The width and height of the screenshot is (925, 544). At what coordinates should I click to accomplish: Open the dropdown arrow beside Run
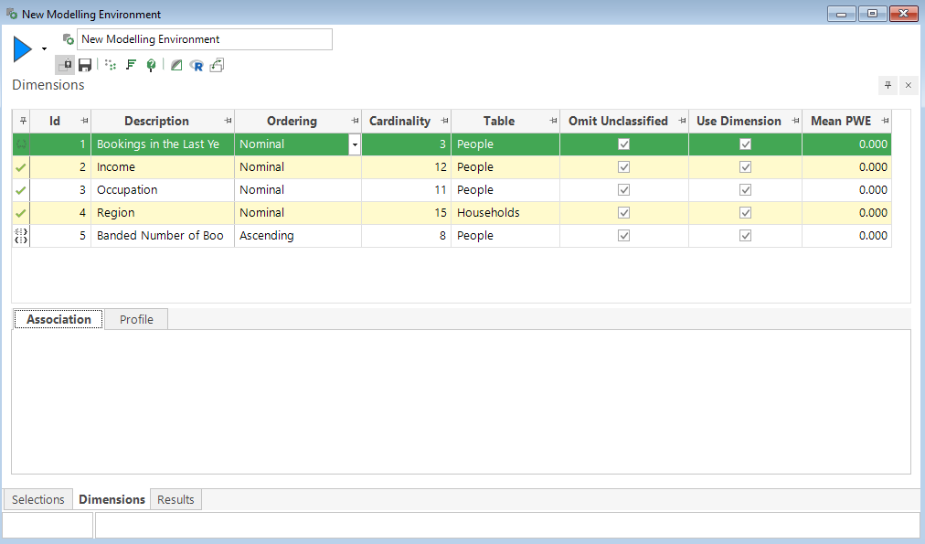pos(44,49)
